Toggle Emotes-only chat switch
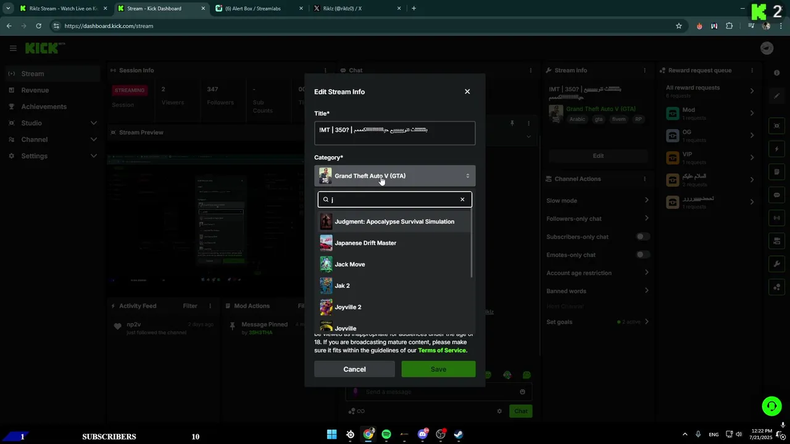The width and height of the screenshot is (790, 444). tap(643, 255)
